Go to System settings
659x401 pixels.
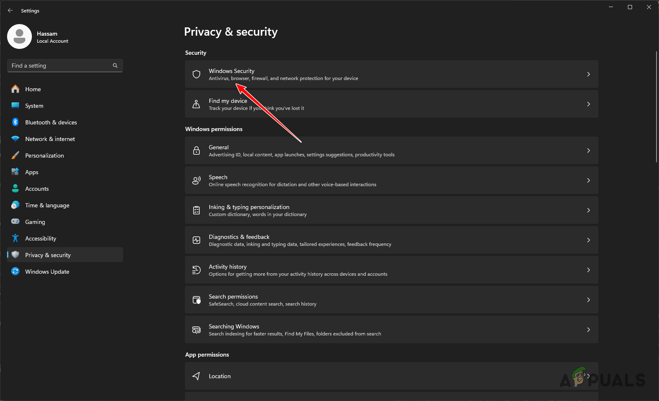(x=65, y=105)
